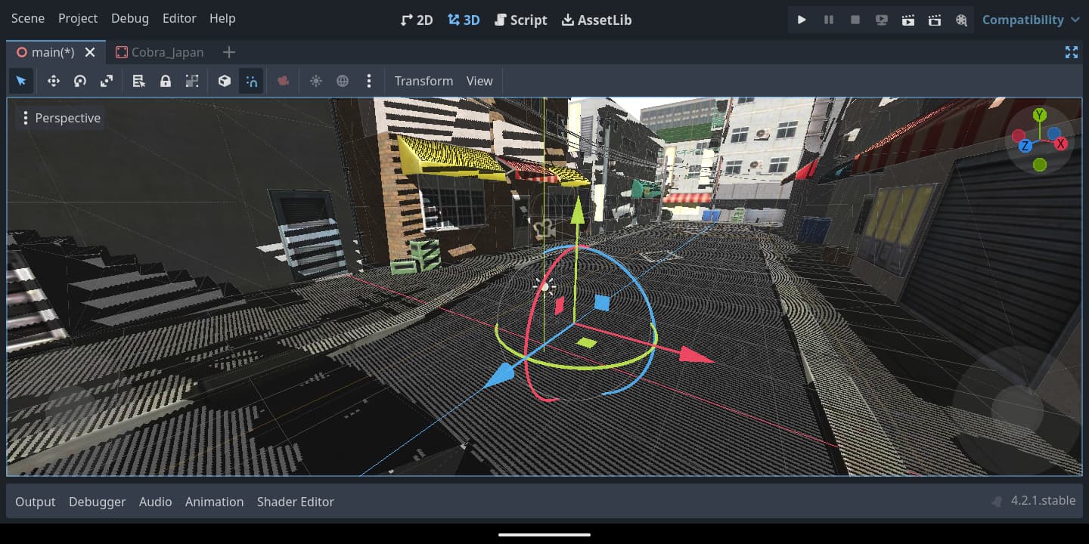Image resolution: width=1089 pixels, height=544 pixels.
Task: Open the Compatibility renderer dropdown
Action: (x=1031, y=20)
